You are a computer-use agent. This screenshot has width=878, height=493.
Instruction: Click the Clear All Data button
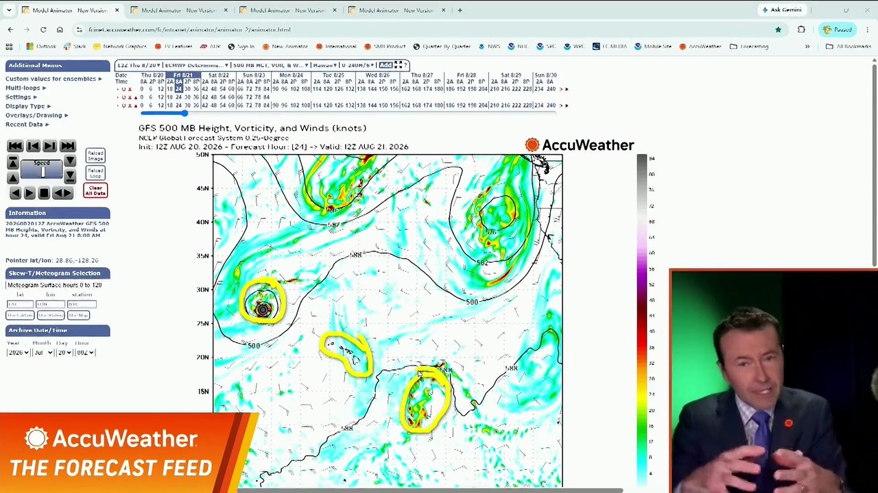click(95, 190)
